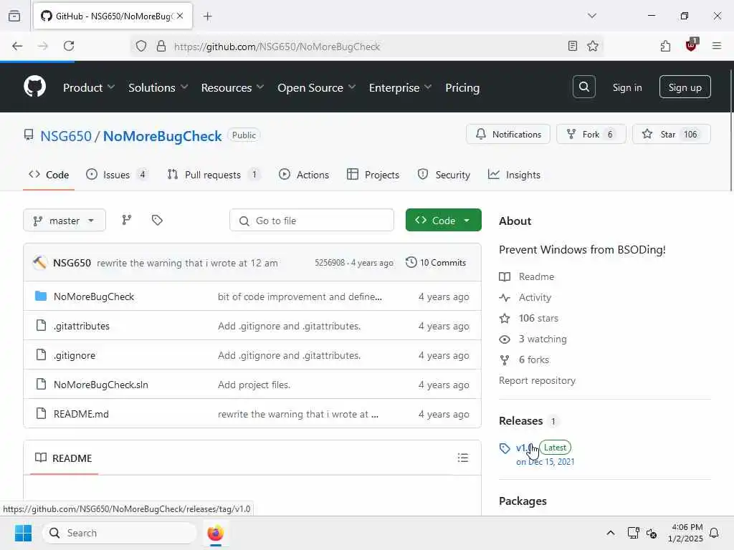Image resolution: width=734 pixels, height=550 pixels.
Task: Switch to Insights tab
Action: pos(514,175)
